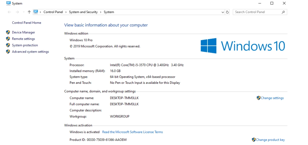Image resolution: width=308 pixels, height=145 pixels.
Task: Click the shield icon beside System protection
Action: (8, 45)
